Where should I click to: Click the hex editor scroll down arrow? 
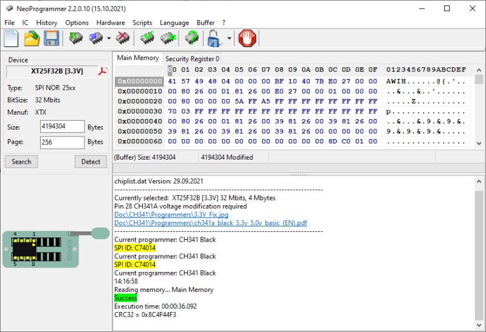point(479,143)
